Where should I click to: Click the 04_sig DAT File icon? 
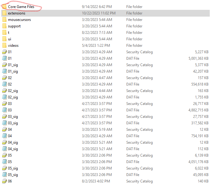pos(4,149)
